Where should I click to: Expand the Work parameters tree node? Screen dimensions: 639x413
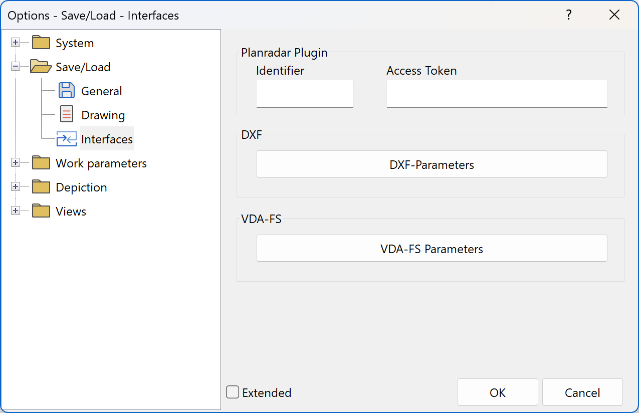pyautogui.click(x=16, y=162)
